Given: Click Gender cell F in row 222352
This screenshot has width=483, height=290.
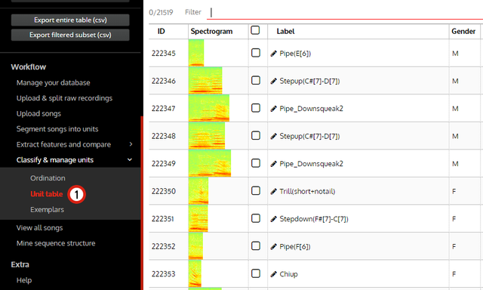Looking at the screenshot, I should (454, 246).
